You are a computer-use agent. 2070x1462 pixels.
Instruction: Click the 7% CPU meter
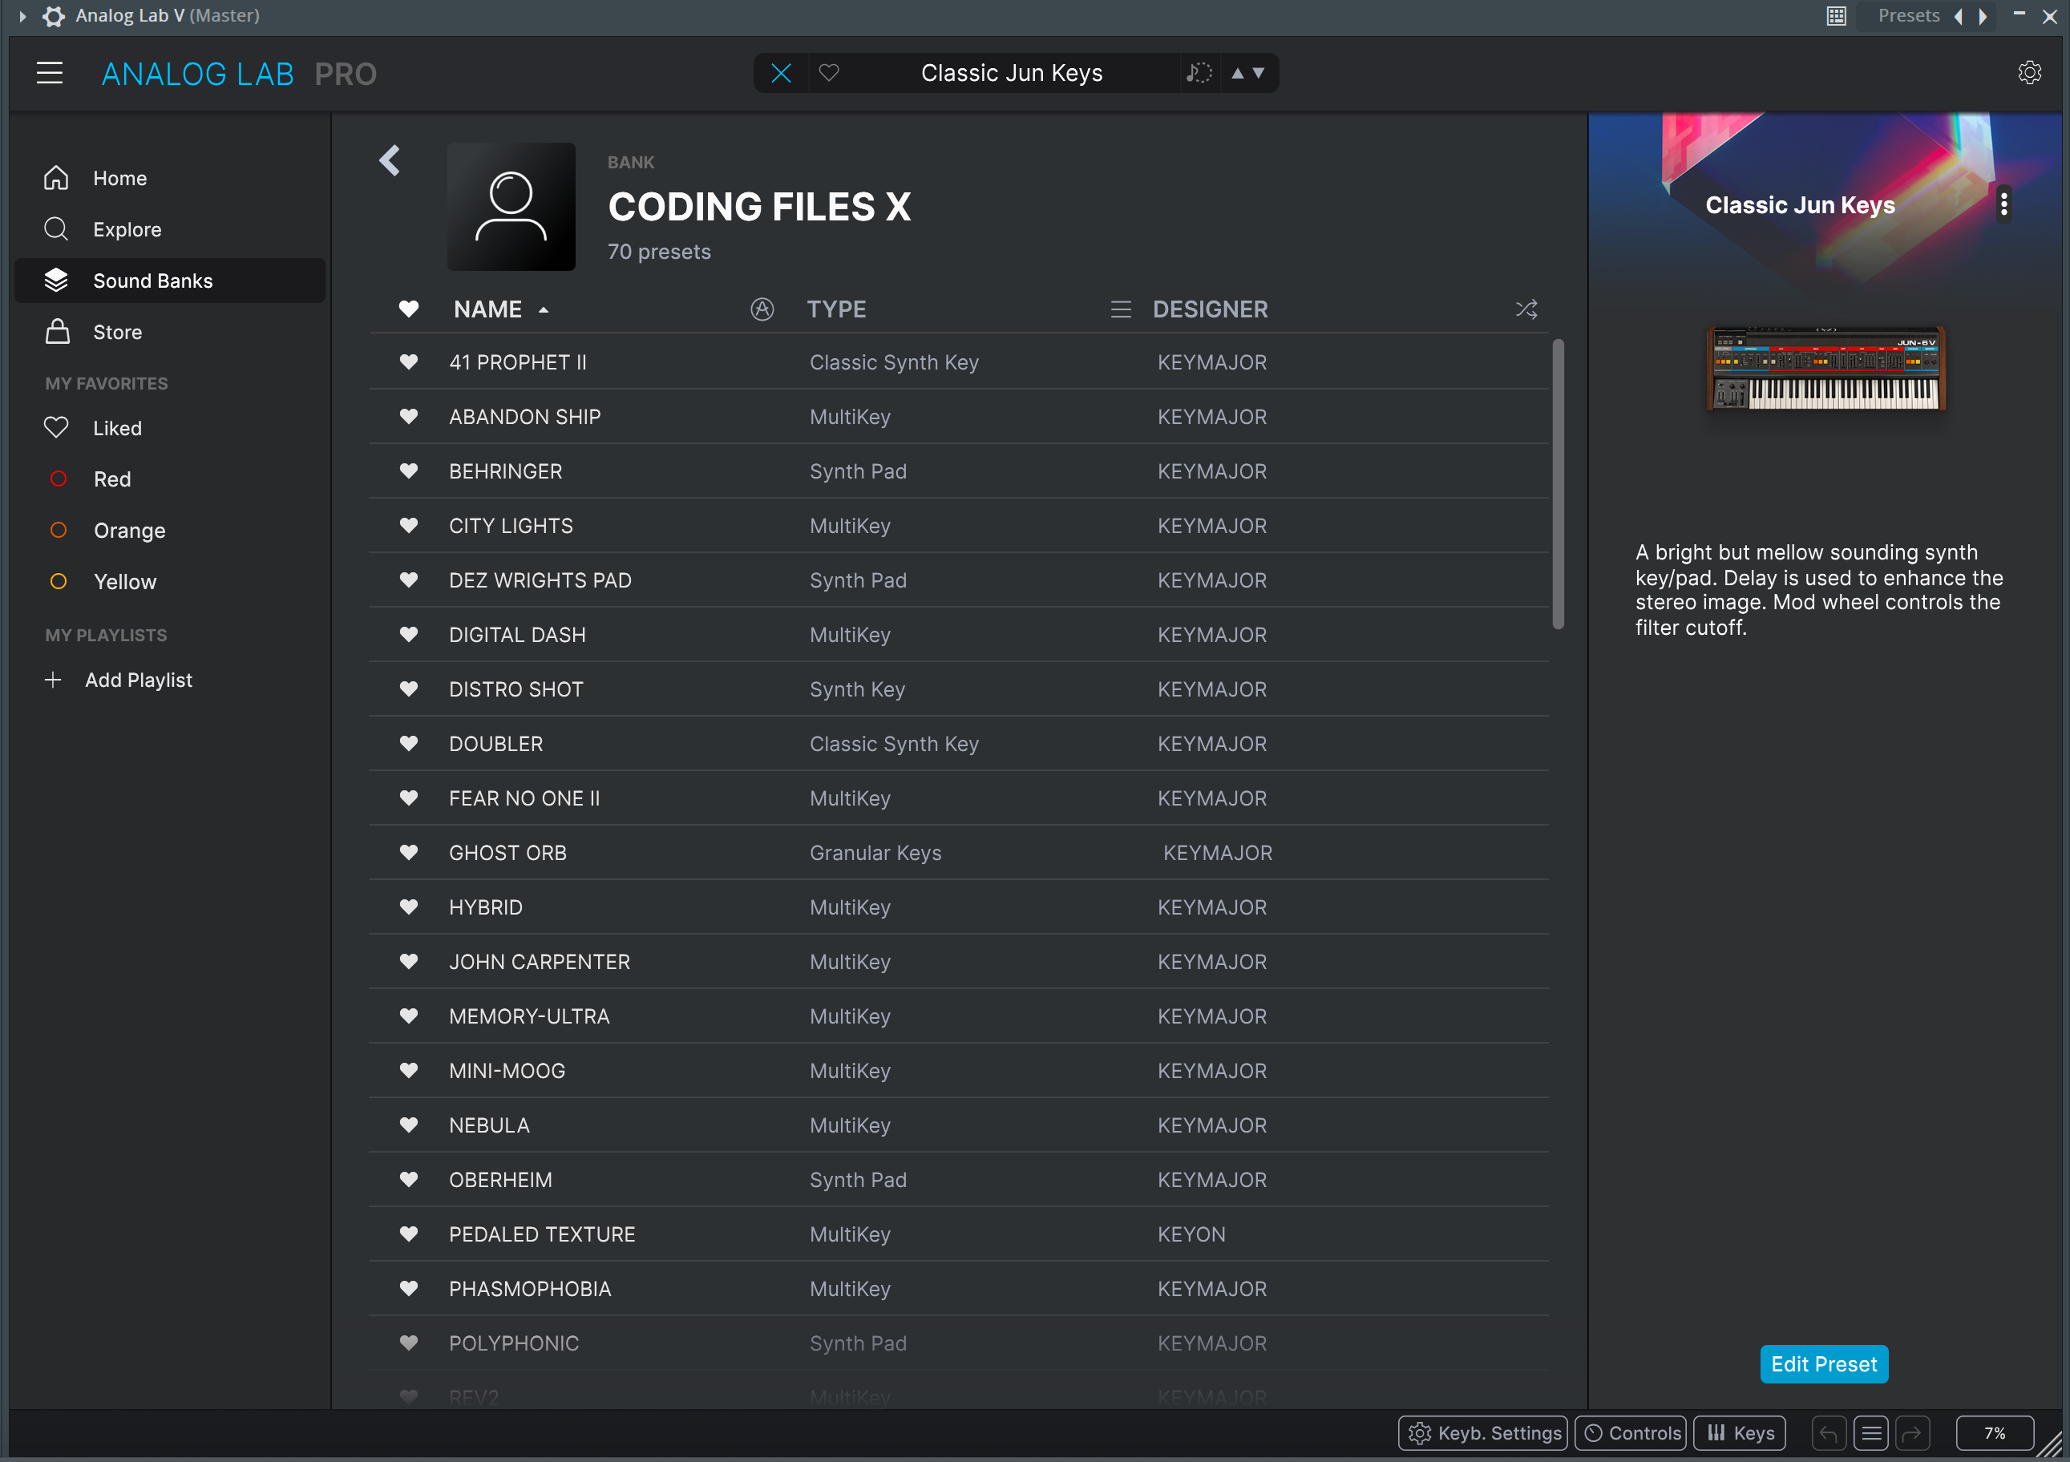1995,1433
